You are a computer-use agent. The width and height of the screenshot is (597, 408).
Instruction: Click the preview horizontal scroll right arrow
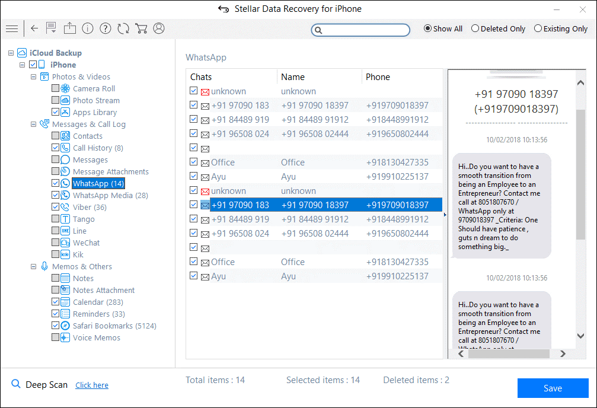563,353
